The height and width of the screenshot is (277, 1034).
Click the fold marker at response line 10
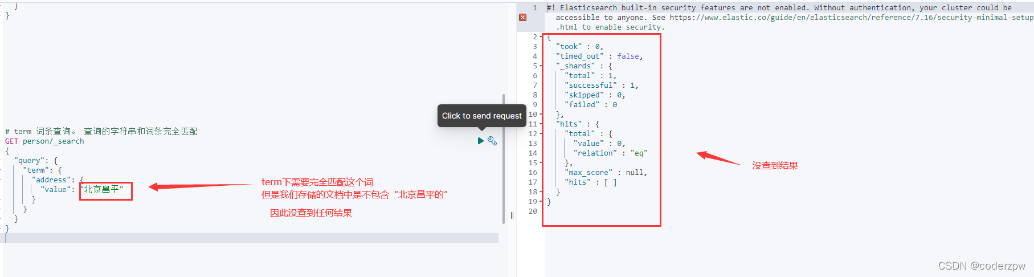click(x=541, y=115)
